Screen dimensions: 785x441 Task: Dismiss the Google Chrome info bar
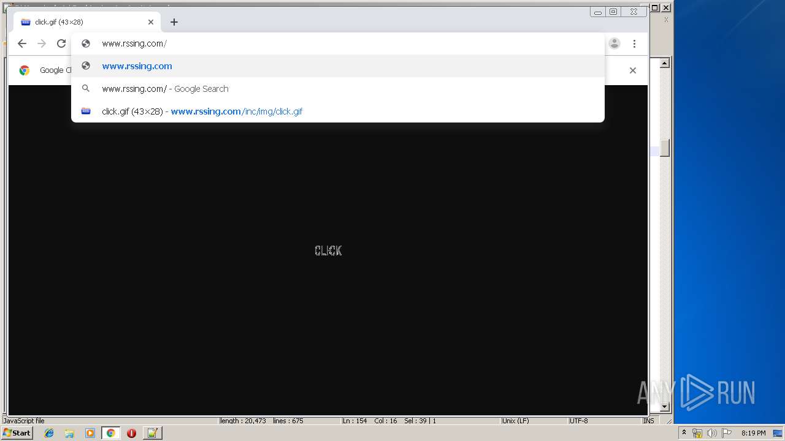pos(633,70)
